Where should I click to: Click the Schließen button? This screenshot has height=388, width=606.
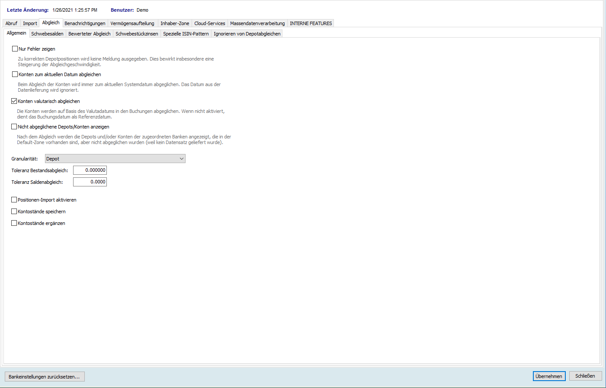click(585, 376)
